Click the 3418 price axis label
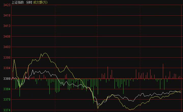 pos(7,15)
